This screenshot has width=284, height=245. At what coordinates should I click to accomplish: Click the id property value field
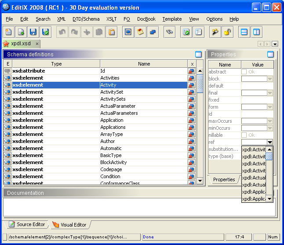point(257,114)
